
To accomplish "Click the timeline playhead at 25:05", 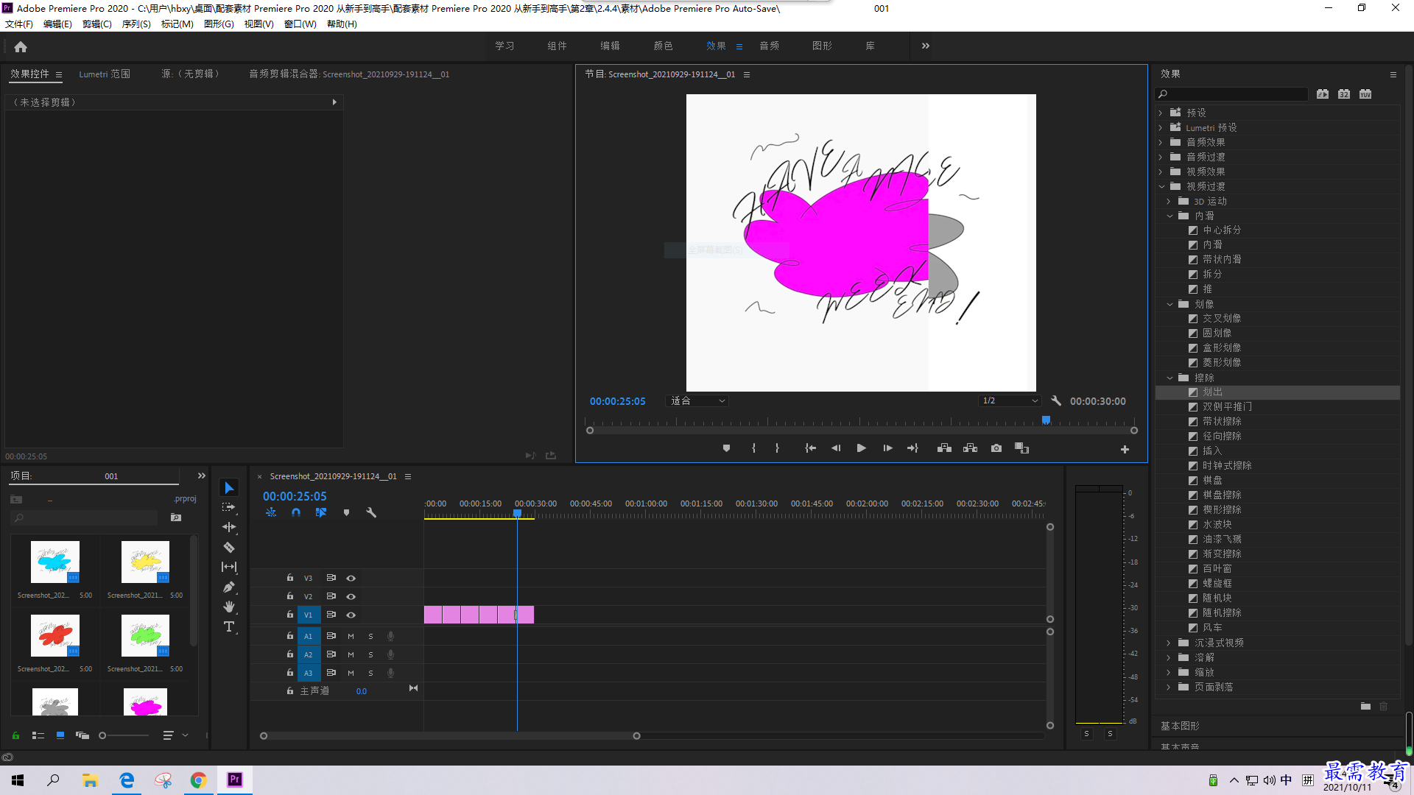I will coord(517,513).
